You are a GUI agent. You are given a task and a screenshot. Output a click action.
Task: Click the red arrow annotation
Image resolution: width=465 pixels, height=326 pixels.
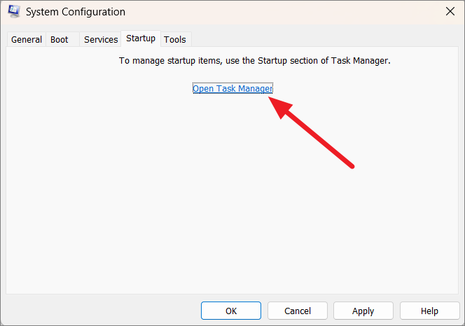[x=312, y=132]
